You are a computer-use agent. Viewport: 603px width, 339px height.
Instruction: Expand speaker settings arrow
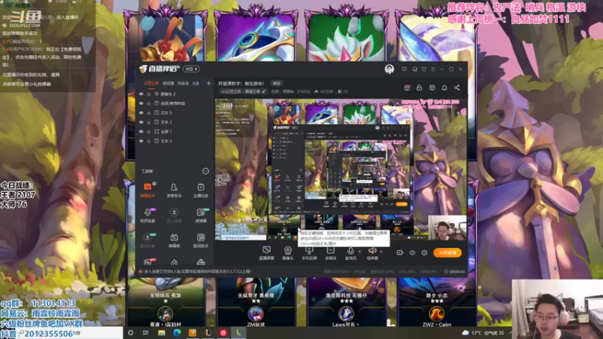tap(381, 252)
